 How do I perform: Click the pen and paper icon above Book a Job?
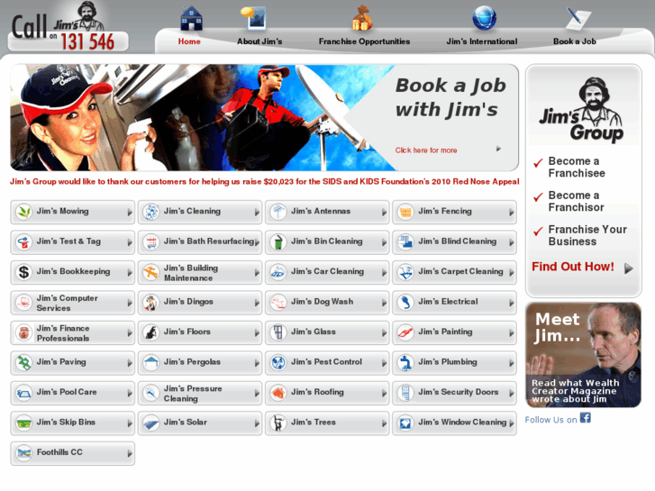click(578, 19)
